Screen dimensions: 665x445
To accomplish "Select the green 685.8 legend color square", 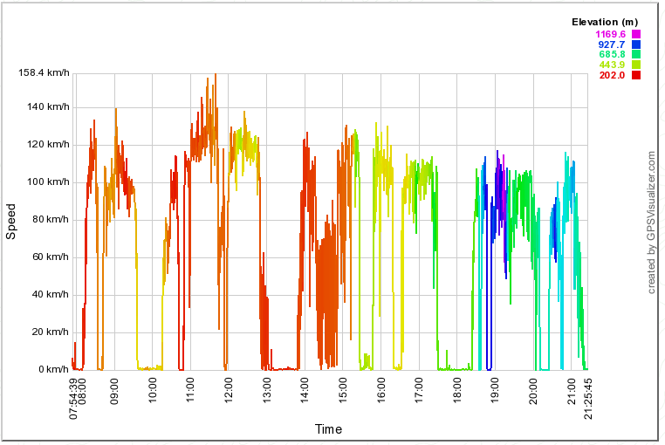I will (x=636, y=55).
